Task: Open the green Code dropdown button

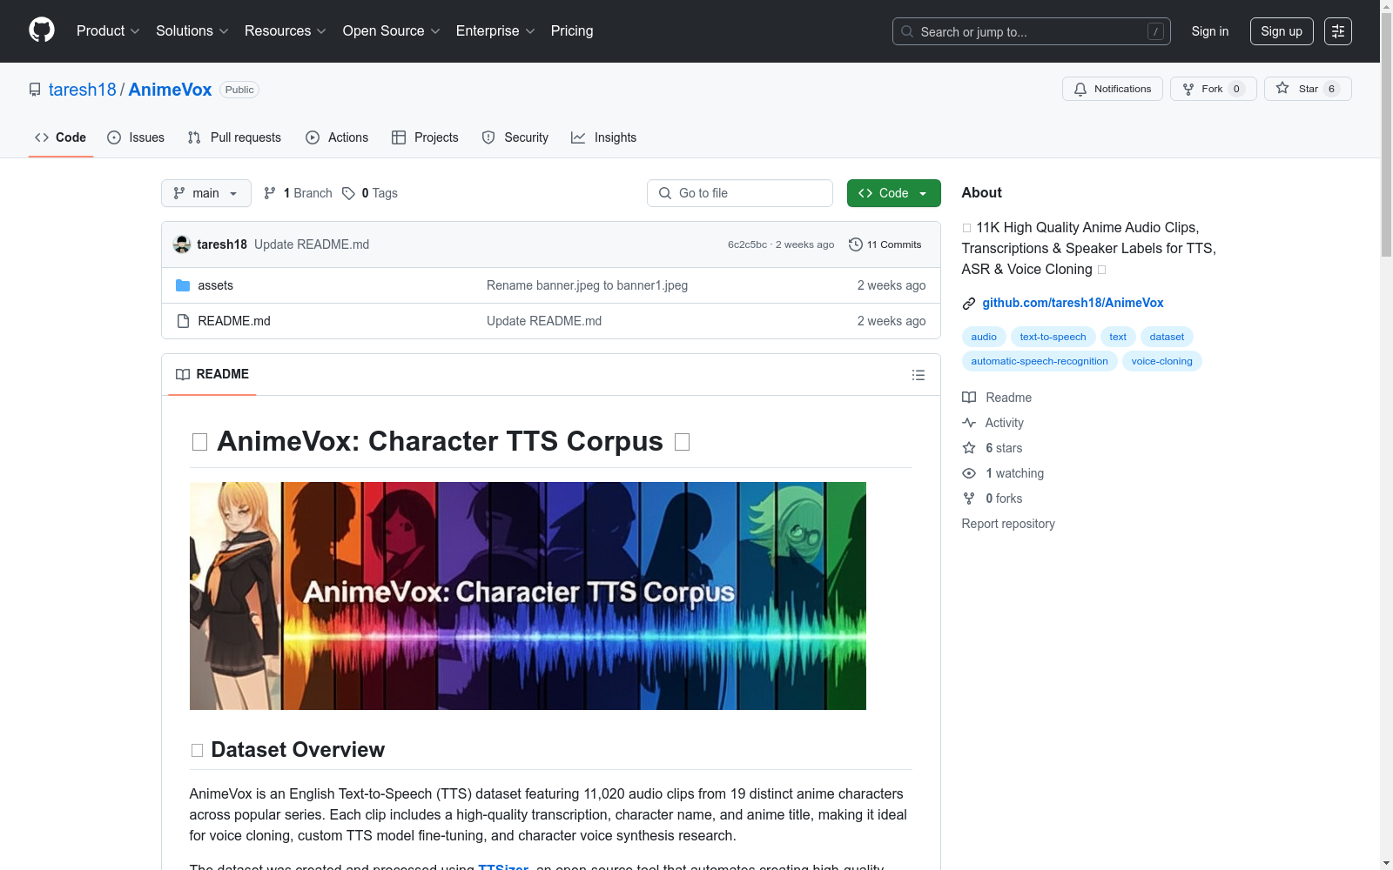Action: (893, 193)
